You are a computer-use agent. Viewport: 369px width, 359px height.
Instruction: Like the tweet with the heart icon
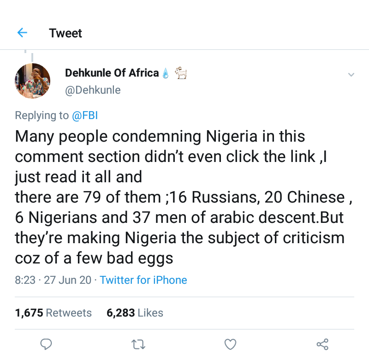tap(230, 344)
